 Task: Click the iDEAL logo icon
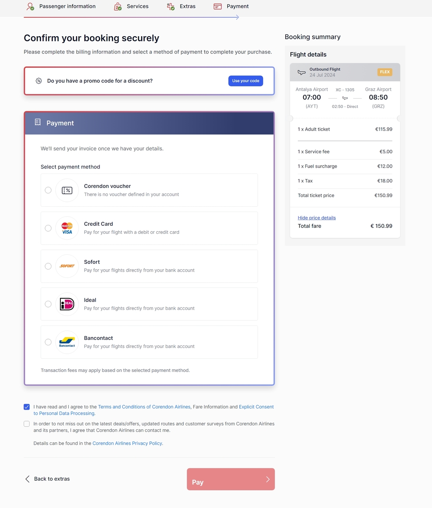point(67,304)
